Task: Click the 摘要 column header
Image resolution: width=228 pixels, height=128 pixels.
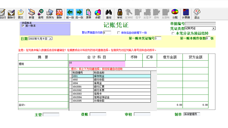Action: [43, 57]
